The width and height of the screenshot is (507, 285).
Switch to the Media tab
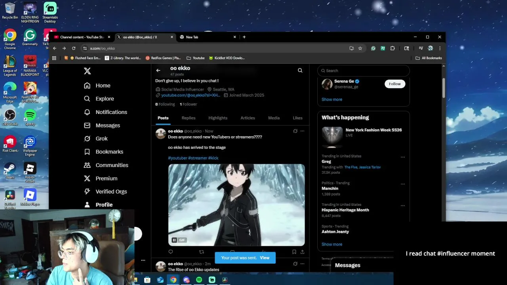(x=274, y=118)
